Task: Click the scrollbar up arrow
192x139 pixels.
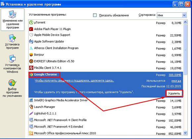Action: (x=185, y=22)
